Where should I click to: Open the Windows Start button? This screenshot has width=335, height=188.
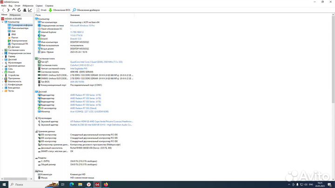click(4, 185)
